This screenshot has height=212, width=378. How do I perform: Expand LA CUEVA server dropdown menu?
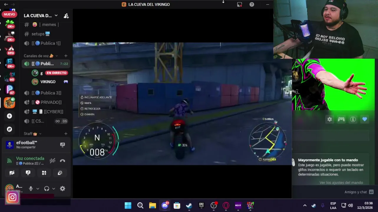click(x=56, y=16)
